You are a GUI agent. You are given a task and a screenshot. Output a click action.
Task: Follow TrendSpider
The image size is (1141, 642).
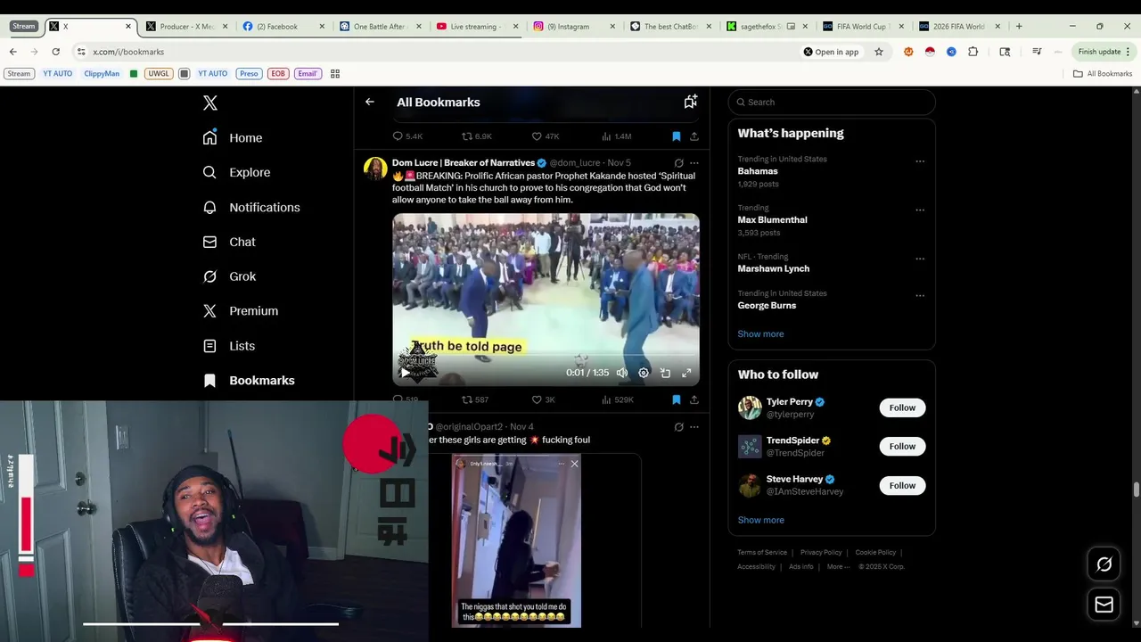902,446
